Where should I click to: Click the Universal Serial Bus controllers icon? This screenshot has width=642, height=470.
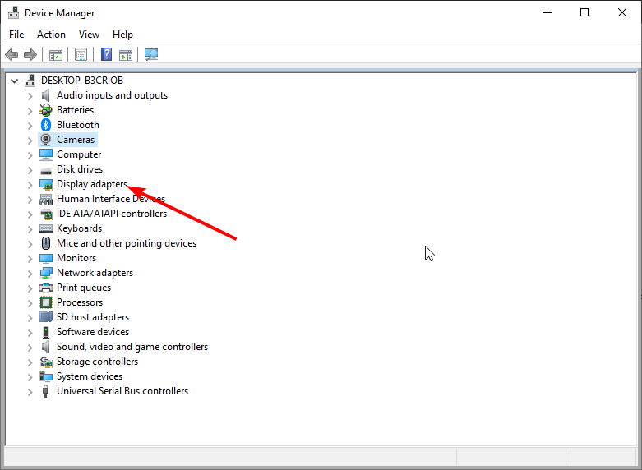point(46,391)
